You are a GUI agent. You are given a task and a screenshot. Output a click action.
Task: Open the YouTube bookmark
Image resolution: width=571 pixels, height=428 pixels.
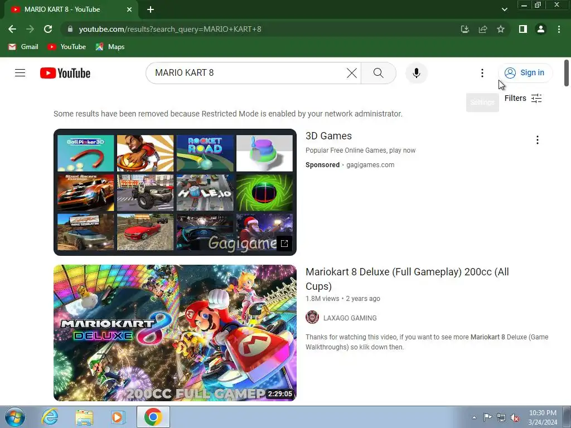[x=67, y=47]
